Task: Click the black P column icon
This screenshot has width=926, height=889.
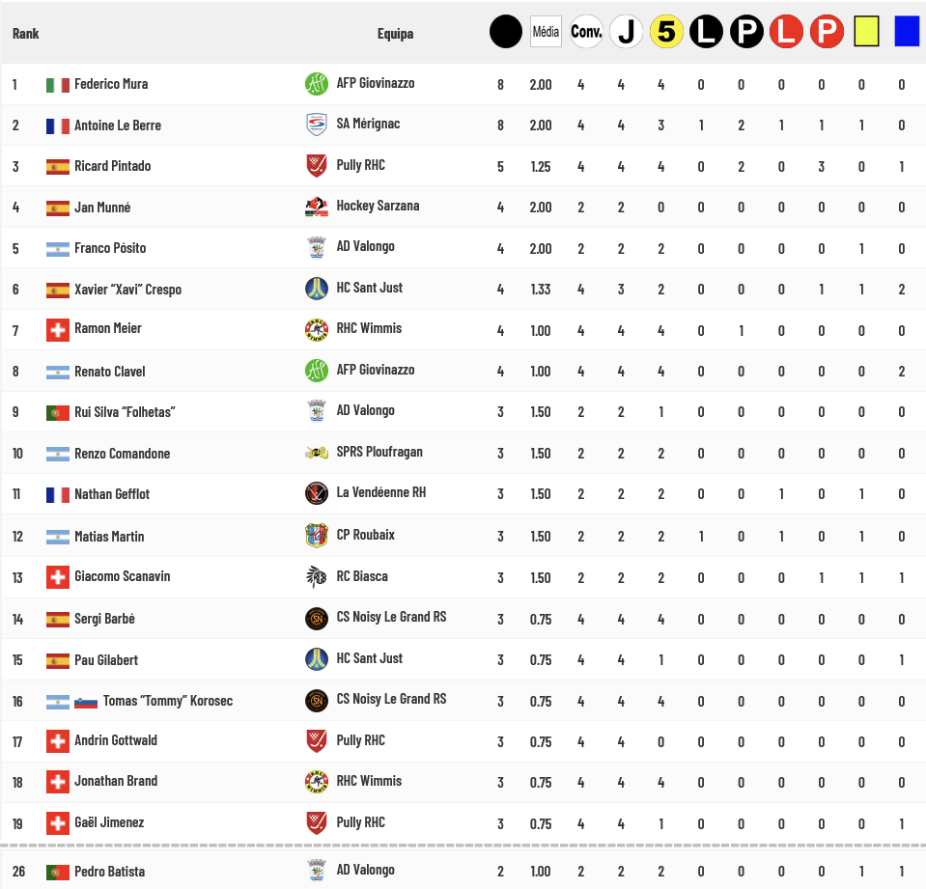Action: (x=746, y=32)
